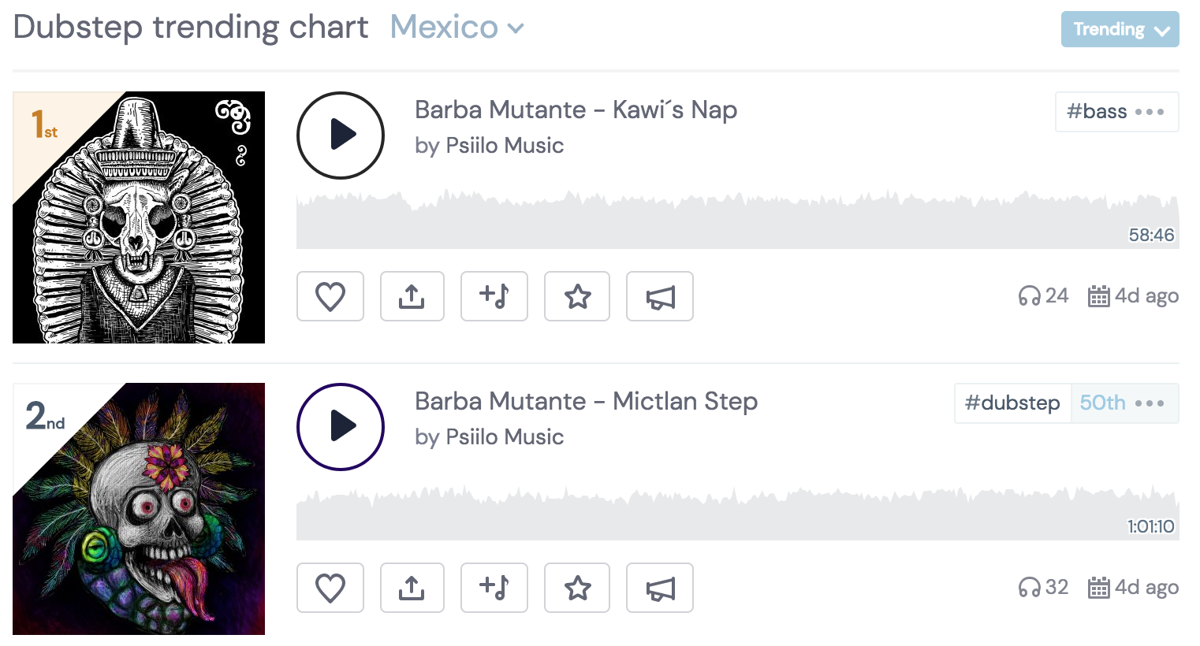Star the Mictlan Step track
The width and height of the screenshot is (1200, 646).
click(x=577, y=588)
